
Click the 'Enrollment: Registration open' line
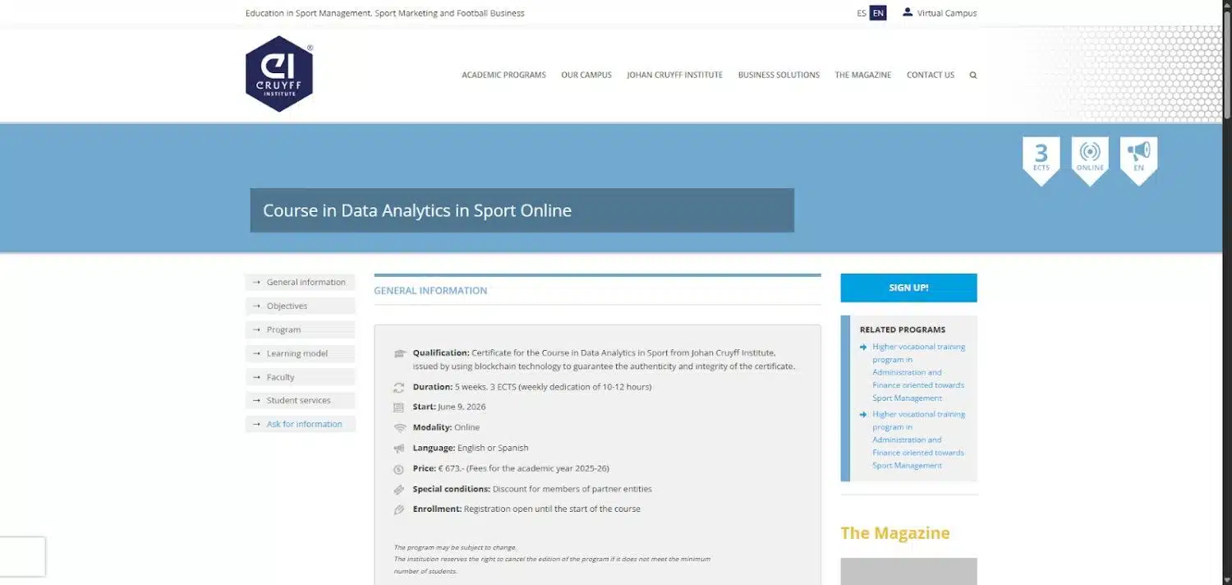coord(526,509)
